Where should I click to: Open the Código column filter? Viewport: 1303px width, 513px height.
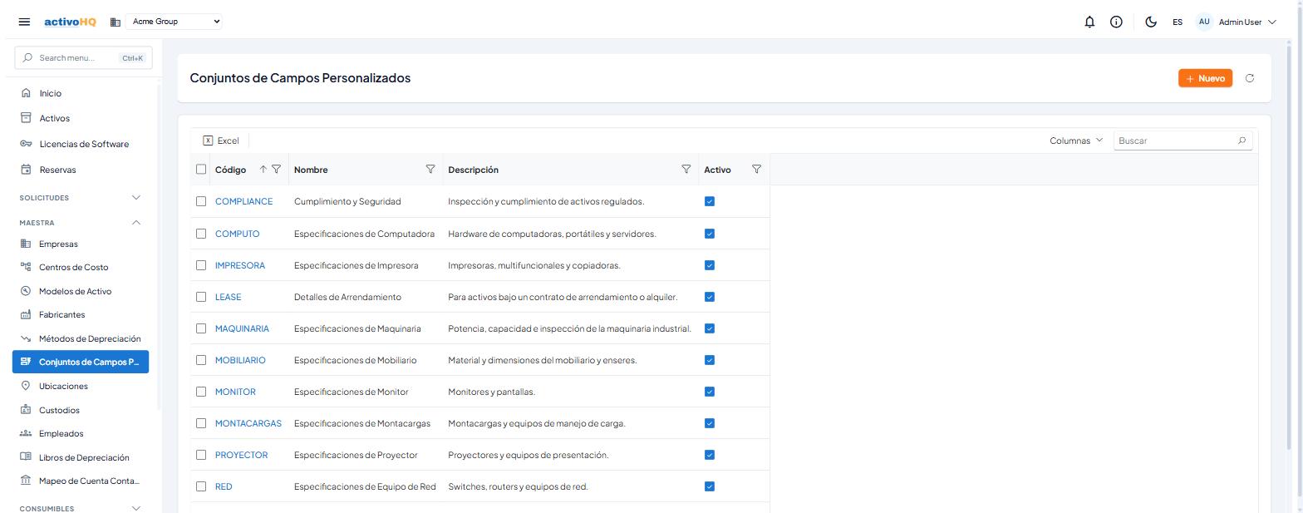277,170
